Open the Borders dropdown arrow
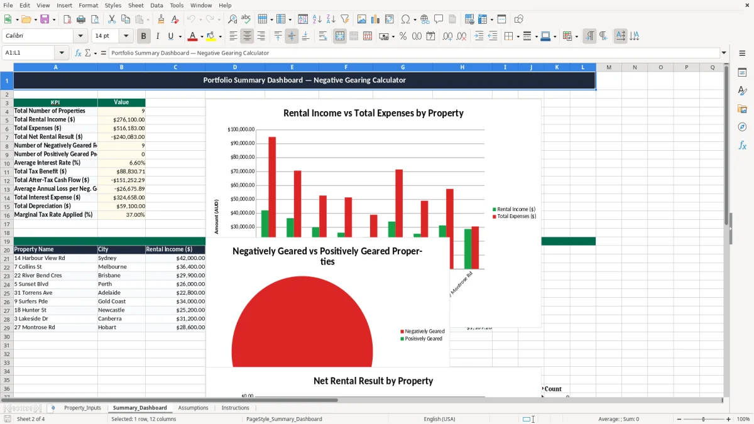Viewport: 754px width, 424px height. (519, 36)
